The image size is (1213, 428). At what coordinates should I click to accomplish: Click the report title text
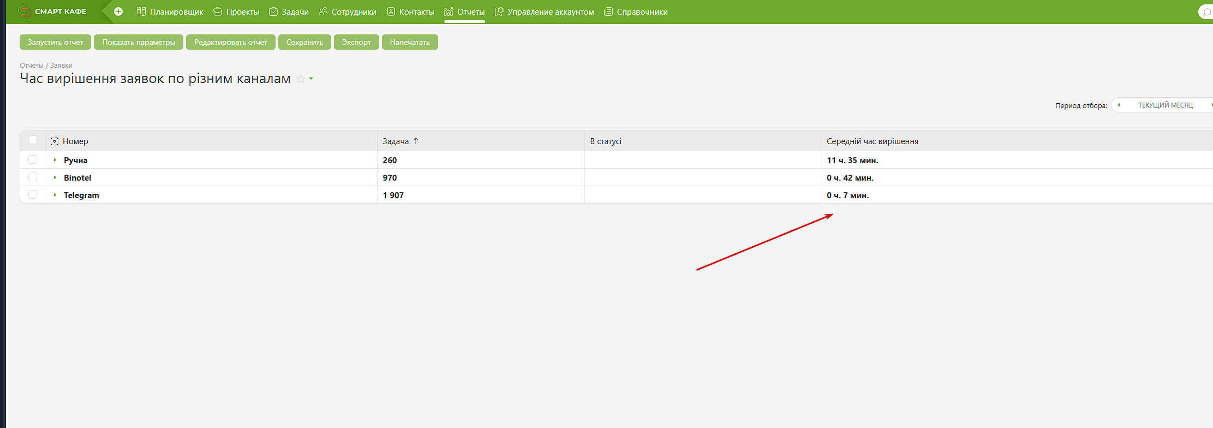(x=156, y=79)
